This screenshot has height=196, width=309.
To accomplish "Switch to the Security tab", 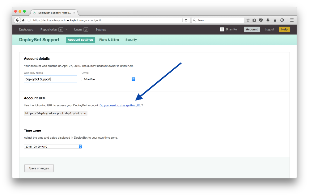I will pos(131,40).
